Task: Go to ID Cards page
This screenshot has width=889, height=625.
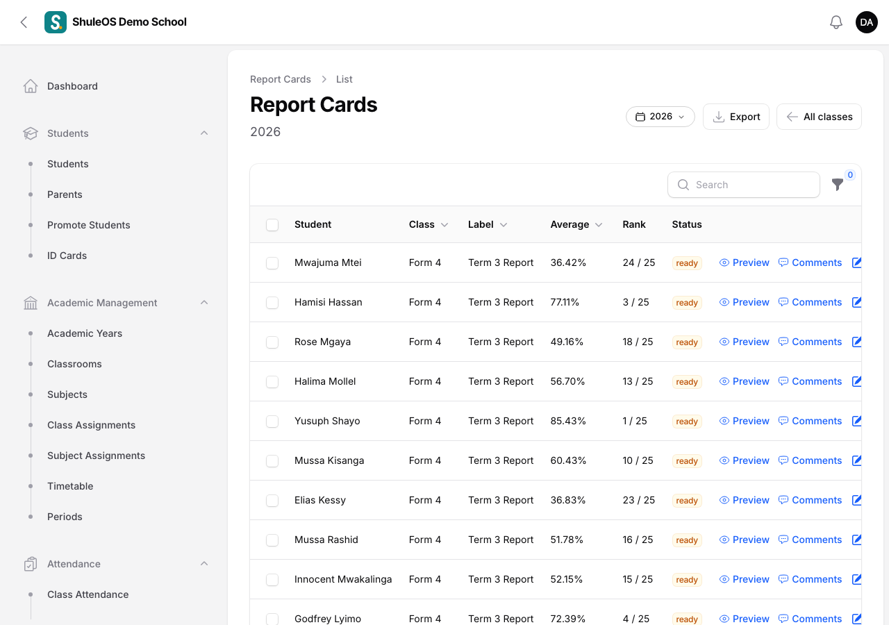Action: [67, 256]
